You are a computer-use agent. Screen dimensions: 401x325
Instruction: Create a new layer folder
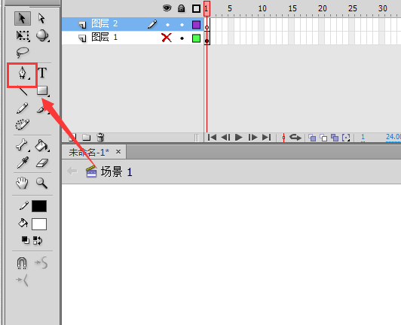pyautogui.click(x=87, y=138)
